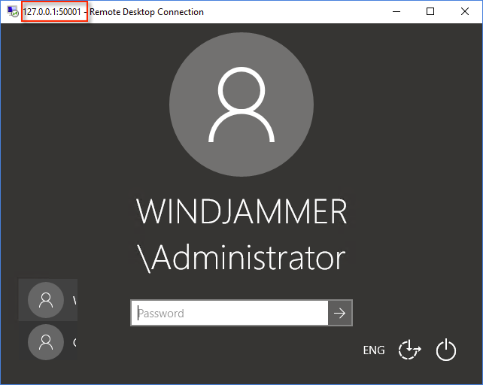Click the large Administrator profile picture
This screenshot has width=483, height=385.
(x=241, y=106)
